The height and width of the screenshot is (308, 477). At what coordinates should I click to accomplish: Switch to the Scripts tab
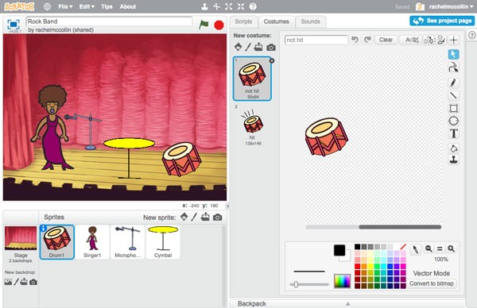(x=243, y=21)
